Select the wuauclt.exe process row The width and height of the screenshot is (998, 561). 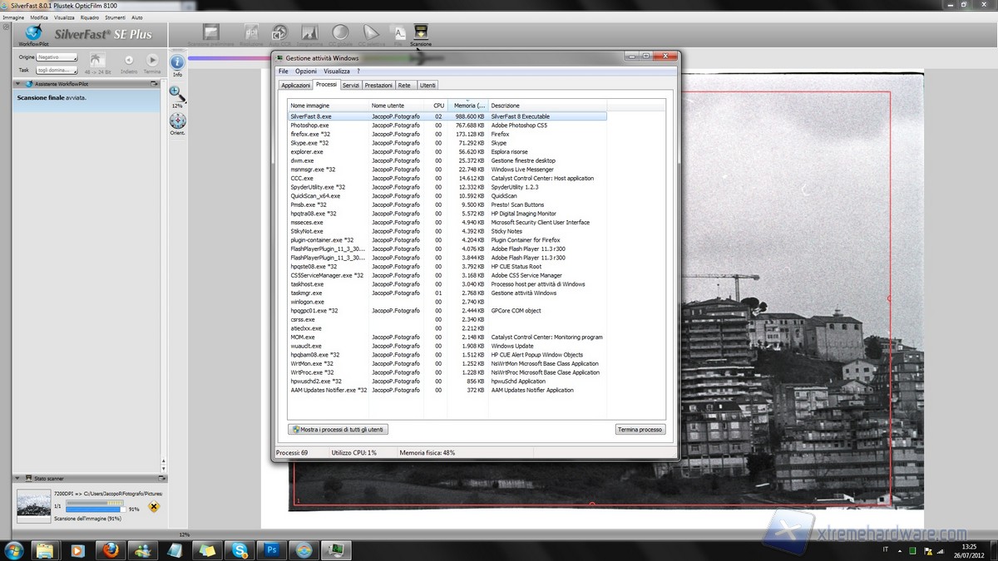(447, 346)
